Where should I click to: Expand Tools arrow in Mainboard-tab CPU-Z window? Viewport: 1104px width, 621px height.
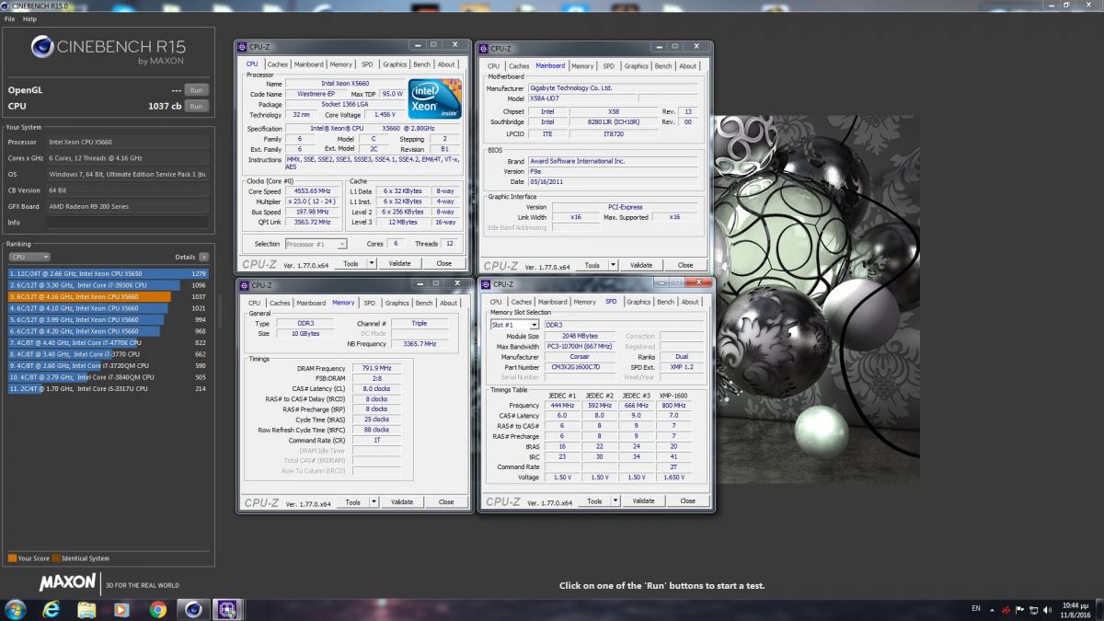coord(615,265)
